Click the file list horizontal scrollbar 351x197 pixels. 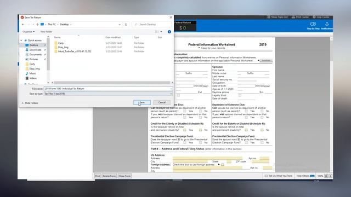click(x=112, y=83)
